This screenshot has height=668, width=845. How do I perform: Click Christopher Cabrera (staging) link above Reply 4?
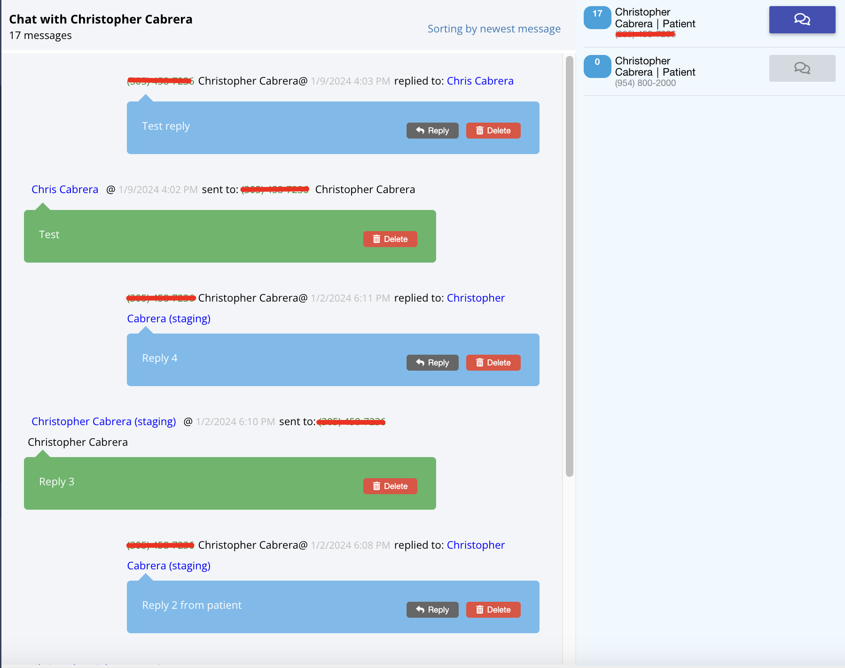(475, 298)
